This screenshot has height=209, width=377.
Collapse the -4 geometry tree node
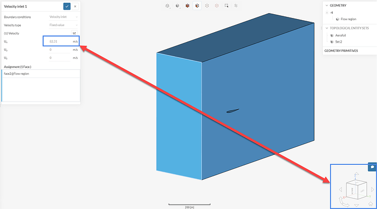click(327, 13)
